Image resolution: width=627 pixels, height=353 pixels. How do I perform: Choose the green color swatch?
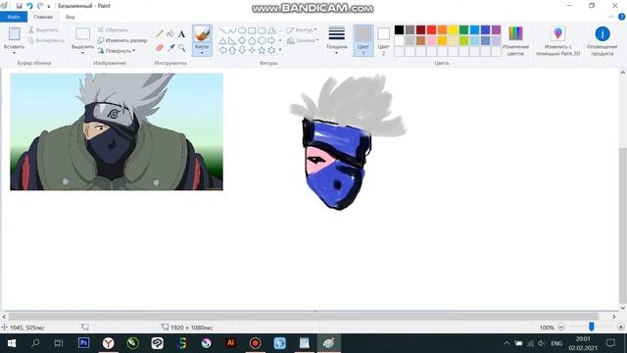click(463, 30)
